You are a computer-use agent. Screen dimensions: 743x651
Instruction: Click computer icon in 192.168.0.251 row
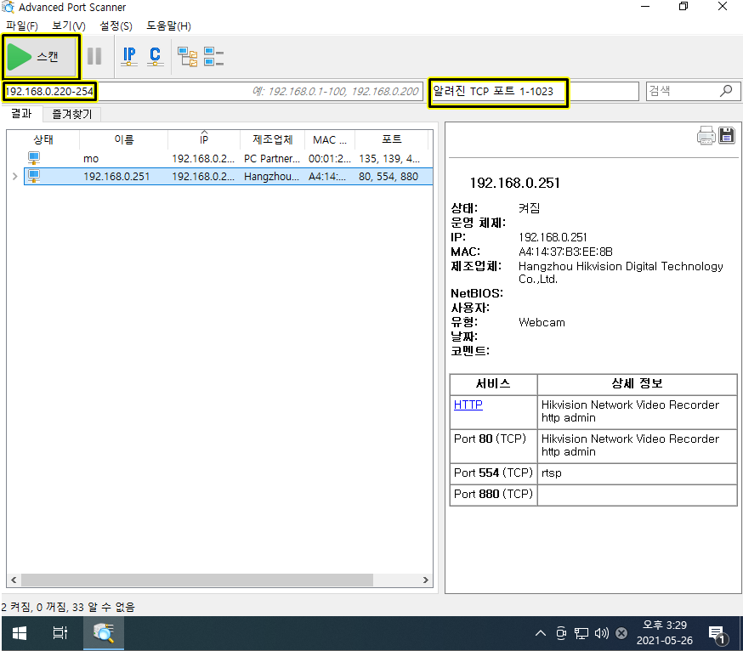[34, 176]
